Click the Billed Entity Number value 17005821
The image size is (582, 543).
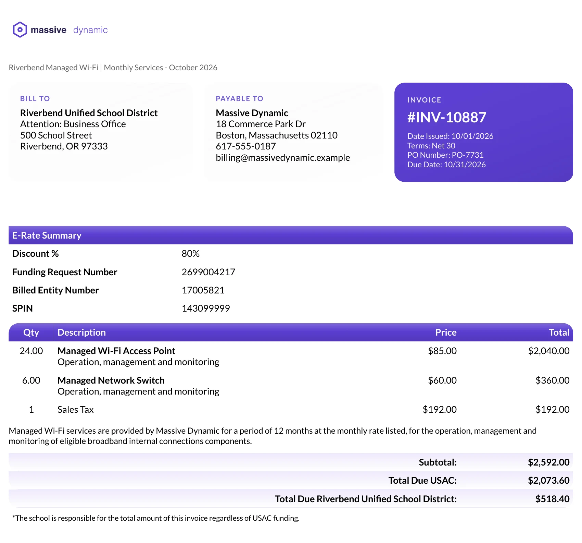coord(203,290)
